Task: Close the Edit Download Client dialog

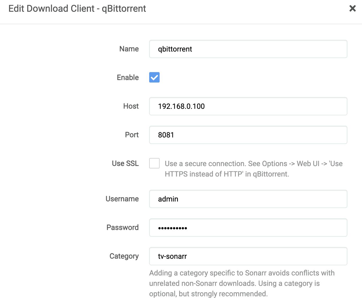Action: click(x=352, y=8)
